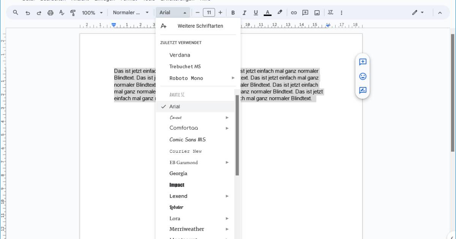Expand the EB Garamond font styles

[x=227, y=162]
